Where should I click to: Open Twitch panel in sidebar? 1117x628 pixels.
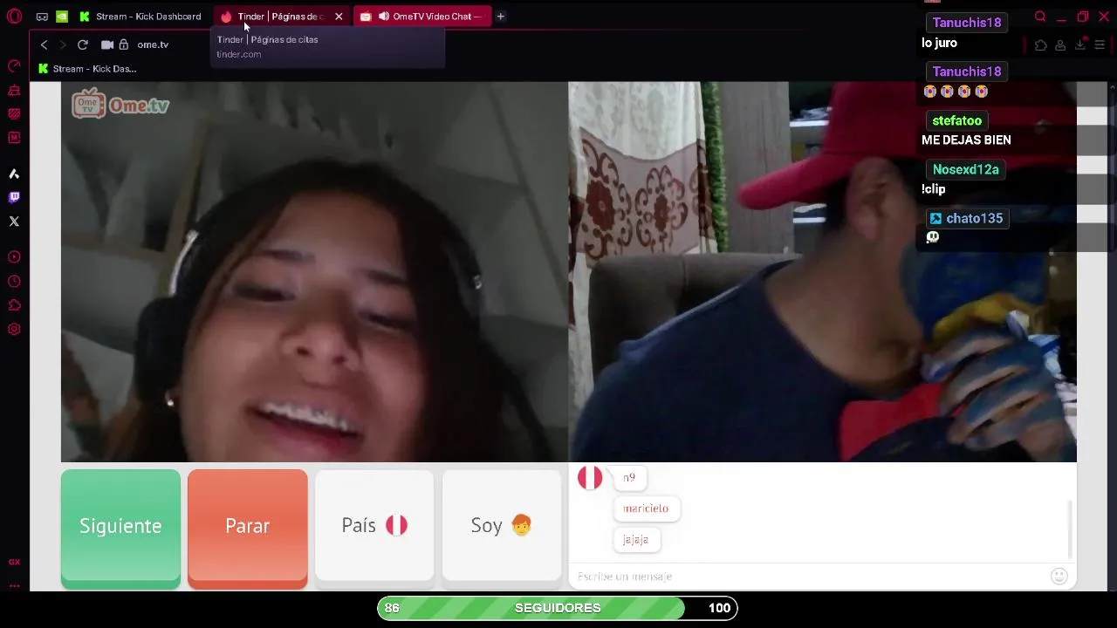[x=14, y=198]
